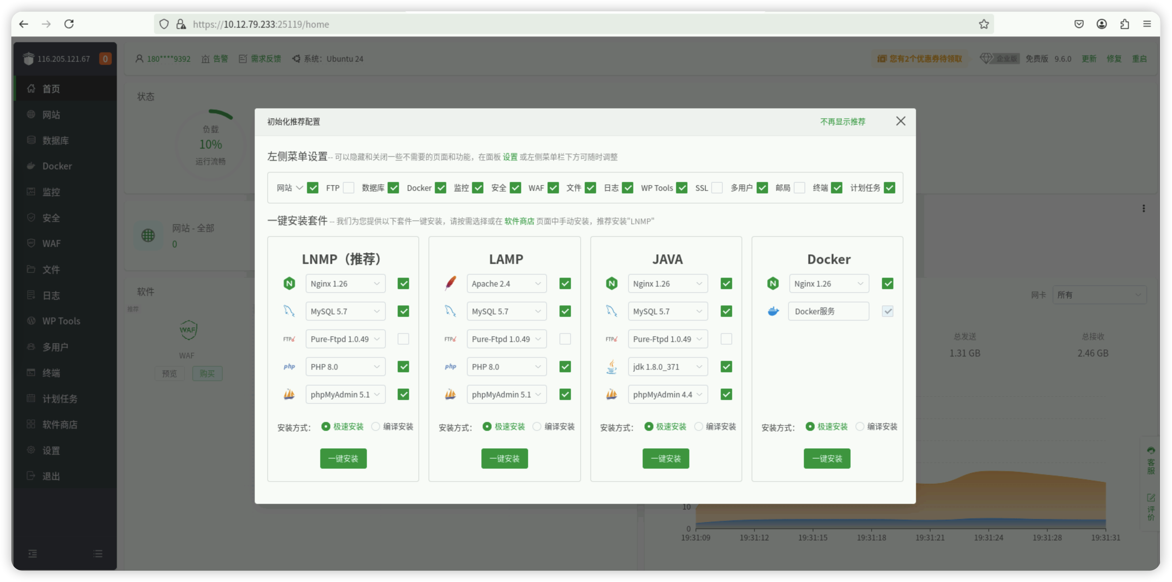The image size is (1172, 582).
Task: Click phpMyAdmin sailboat icon in LAMP card
Action: coord(450,394)
